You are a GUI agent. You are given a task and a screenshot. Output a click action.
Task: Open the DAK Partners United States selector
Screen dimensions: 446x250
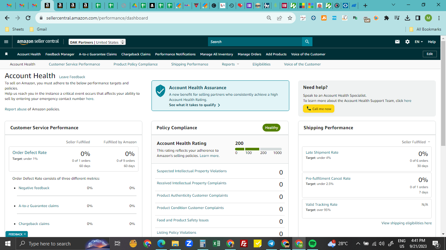[x=97, y=42]
